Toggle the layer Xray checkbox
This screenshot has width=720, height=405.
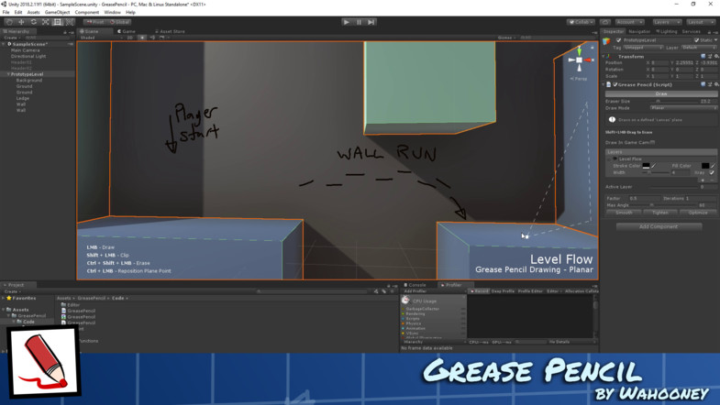(x=712, y=172)
